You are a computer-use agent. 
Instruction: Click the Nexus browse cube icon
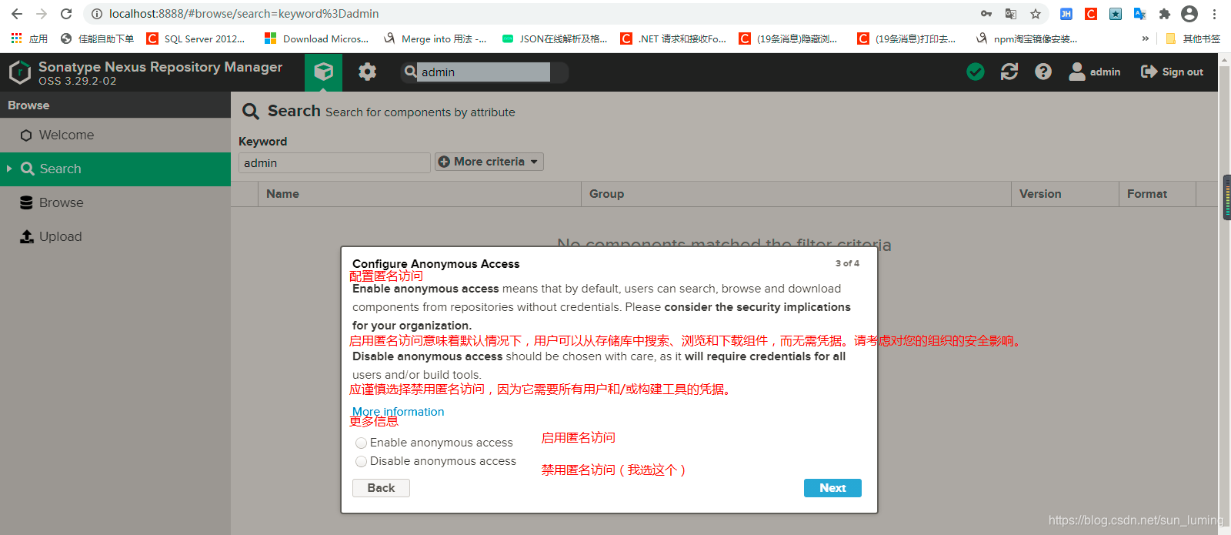(x=324, y=72)
